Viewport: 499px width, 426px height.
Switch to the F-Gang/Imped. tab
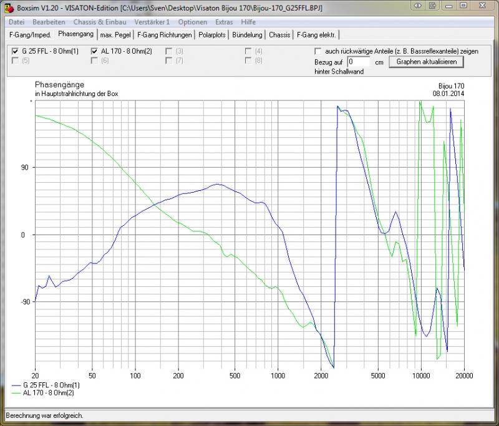click(30, 35)
